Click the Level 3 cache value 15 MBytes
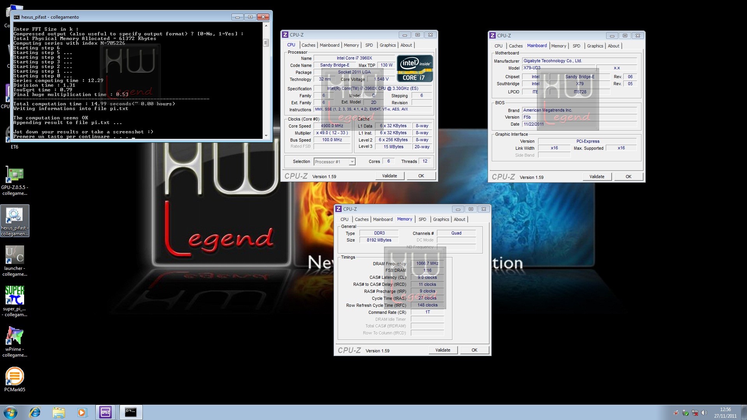The width and height of the screenshot is (747, 420). click(393, 147)
